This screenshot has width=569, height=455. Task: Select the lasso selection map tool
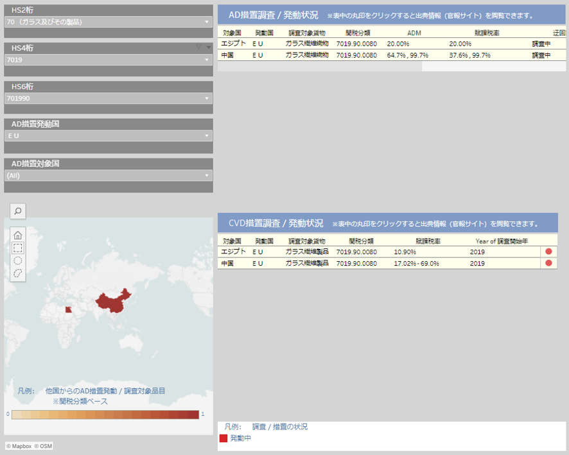click(x=18, y=273)
